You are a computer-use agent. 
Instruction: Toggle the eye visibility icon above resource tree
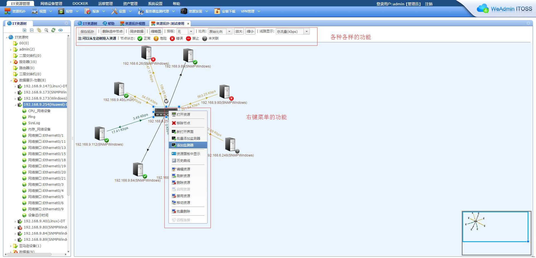pos(61,30)
